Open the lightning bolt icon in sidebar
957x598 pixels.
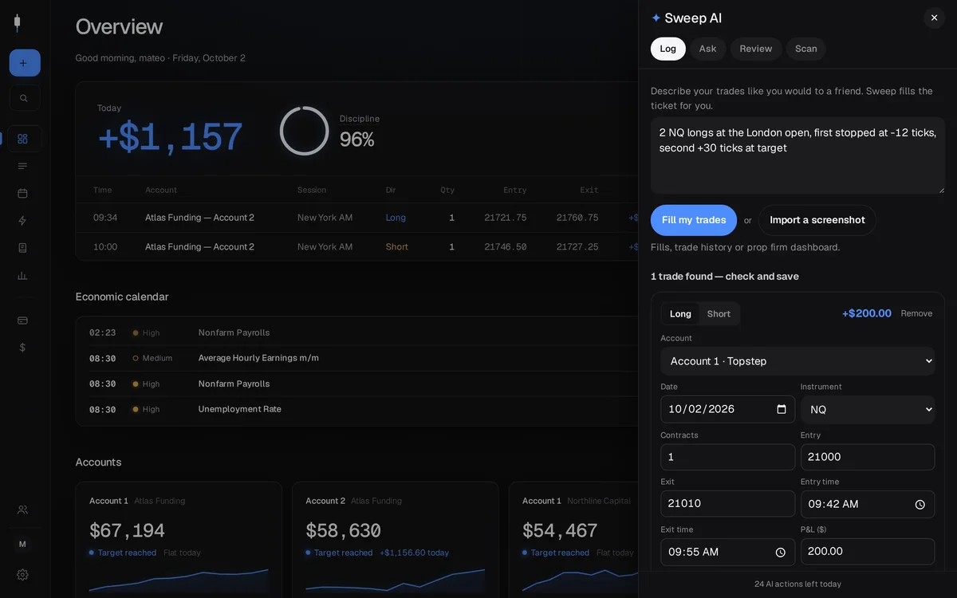22,221
